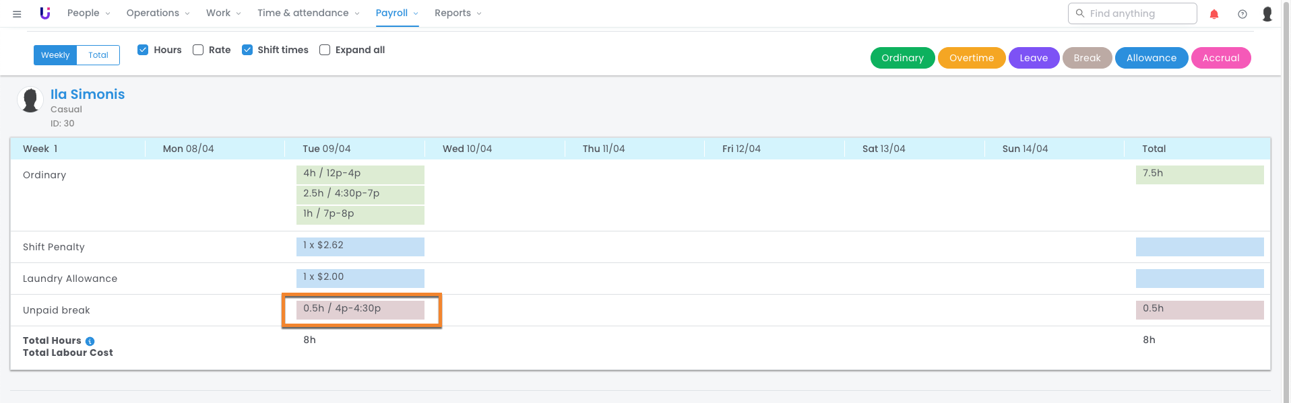Switch to the Total view tab
The width and height of the screenshot is (1291, 403).
point(98,55)
